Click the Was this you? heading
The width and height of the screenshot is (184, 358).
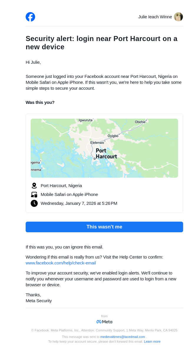(x=40, y=102)
